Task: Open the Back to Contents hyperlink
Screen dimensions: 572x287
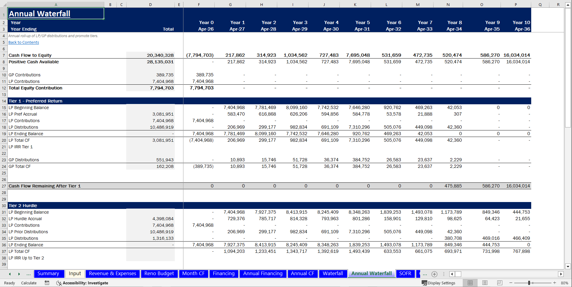Action: pos(23,42)
